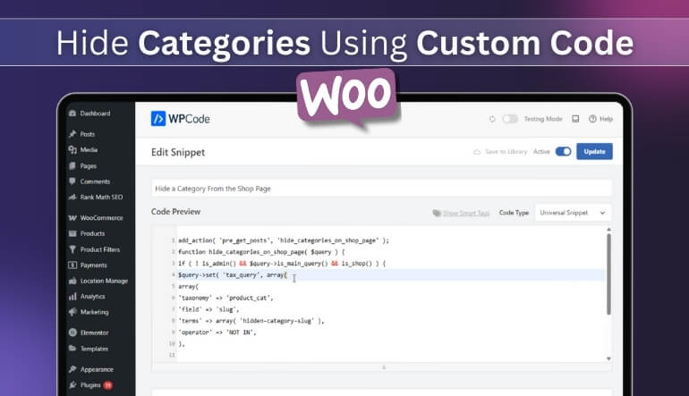Click the Products icon in sidebar
This screenshot has width=689, height=396.
click(x=72, y=233)
